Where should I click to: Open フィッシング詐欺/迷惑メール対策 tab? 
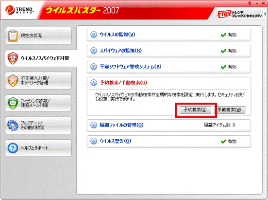tap(38, 103)
